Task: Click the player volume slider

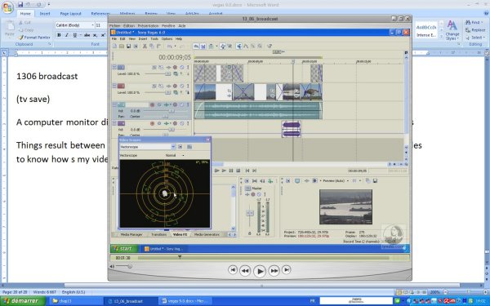Action: (x=124, y=266)
